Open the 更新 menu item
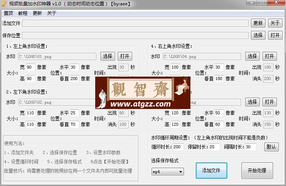The height and width of the screenshot is (186, 286). [37, 13]
